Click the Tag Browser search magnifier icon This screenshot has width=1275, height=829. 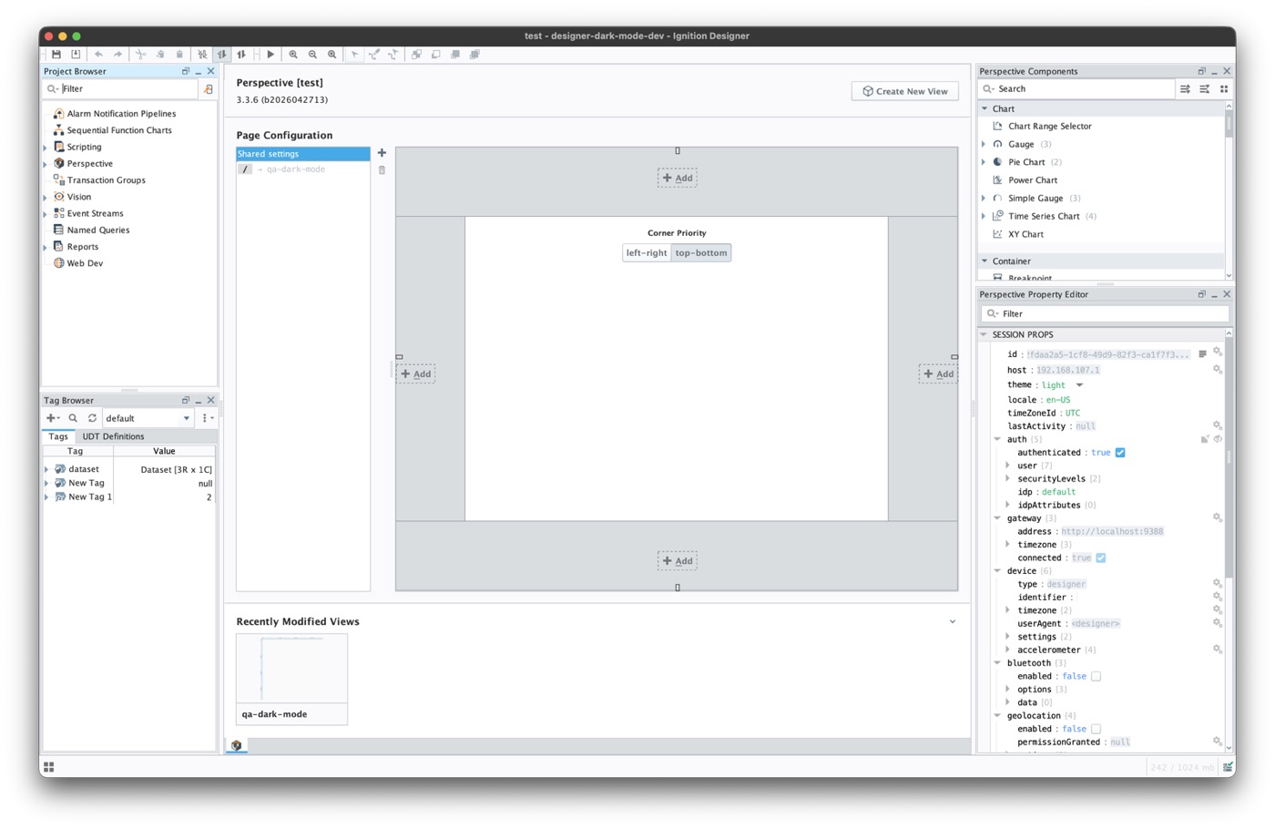(73, 418)
